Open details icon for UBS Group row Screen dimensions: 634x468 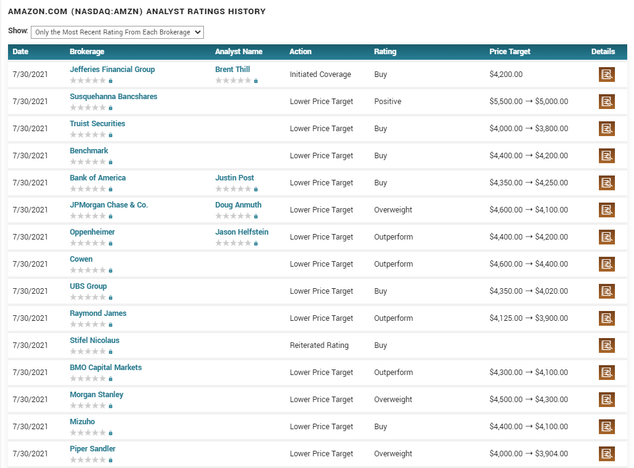click(606, 291)
